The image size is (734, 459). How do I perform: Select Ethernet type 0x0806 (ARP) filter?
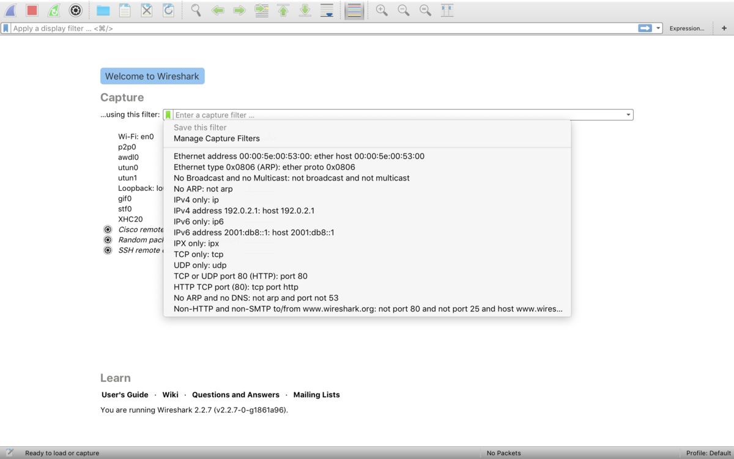click(367, 167)
